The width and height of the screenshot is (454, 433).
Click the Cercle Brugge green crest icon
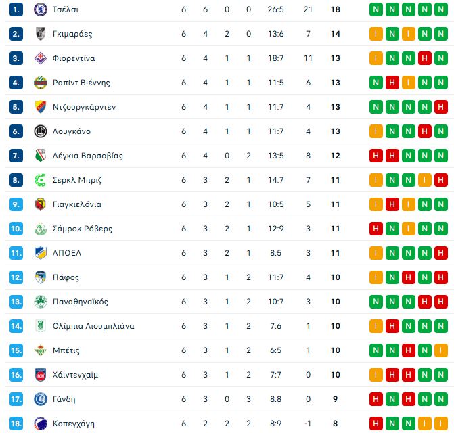(x=40, y=180)
